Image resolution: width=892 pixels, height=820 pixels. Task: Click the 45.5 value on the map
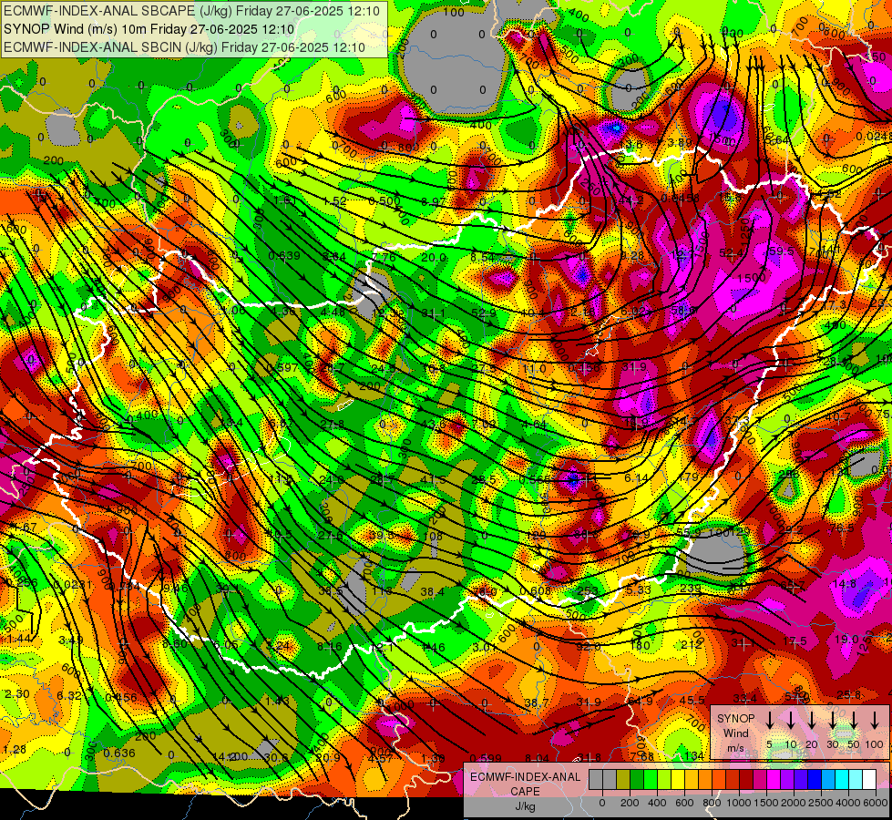pyautogui.click(x=692, y=700)
